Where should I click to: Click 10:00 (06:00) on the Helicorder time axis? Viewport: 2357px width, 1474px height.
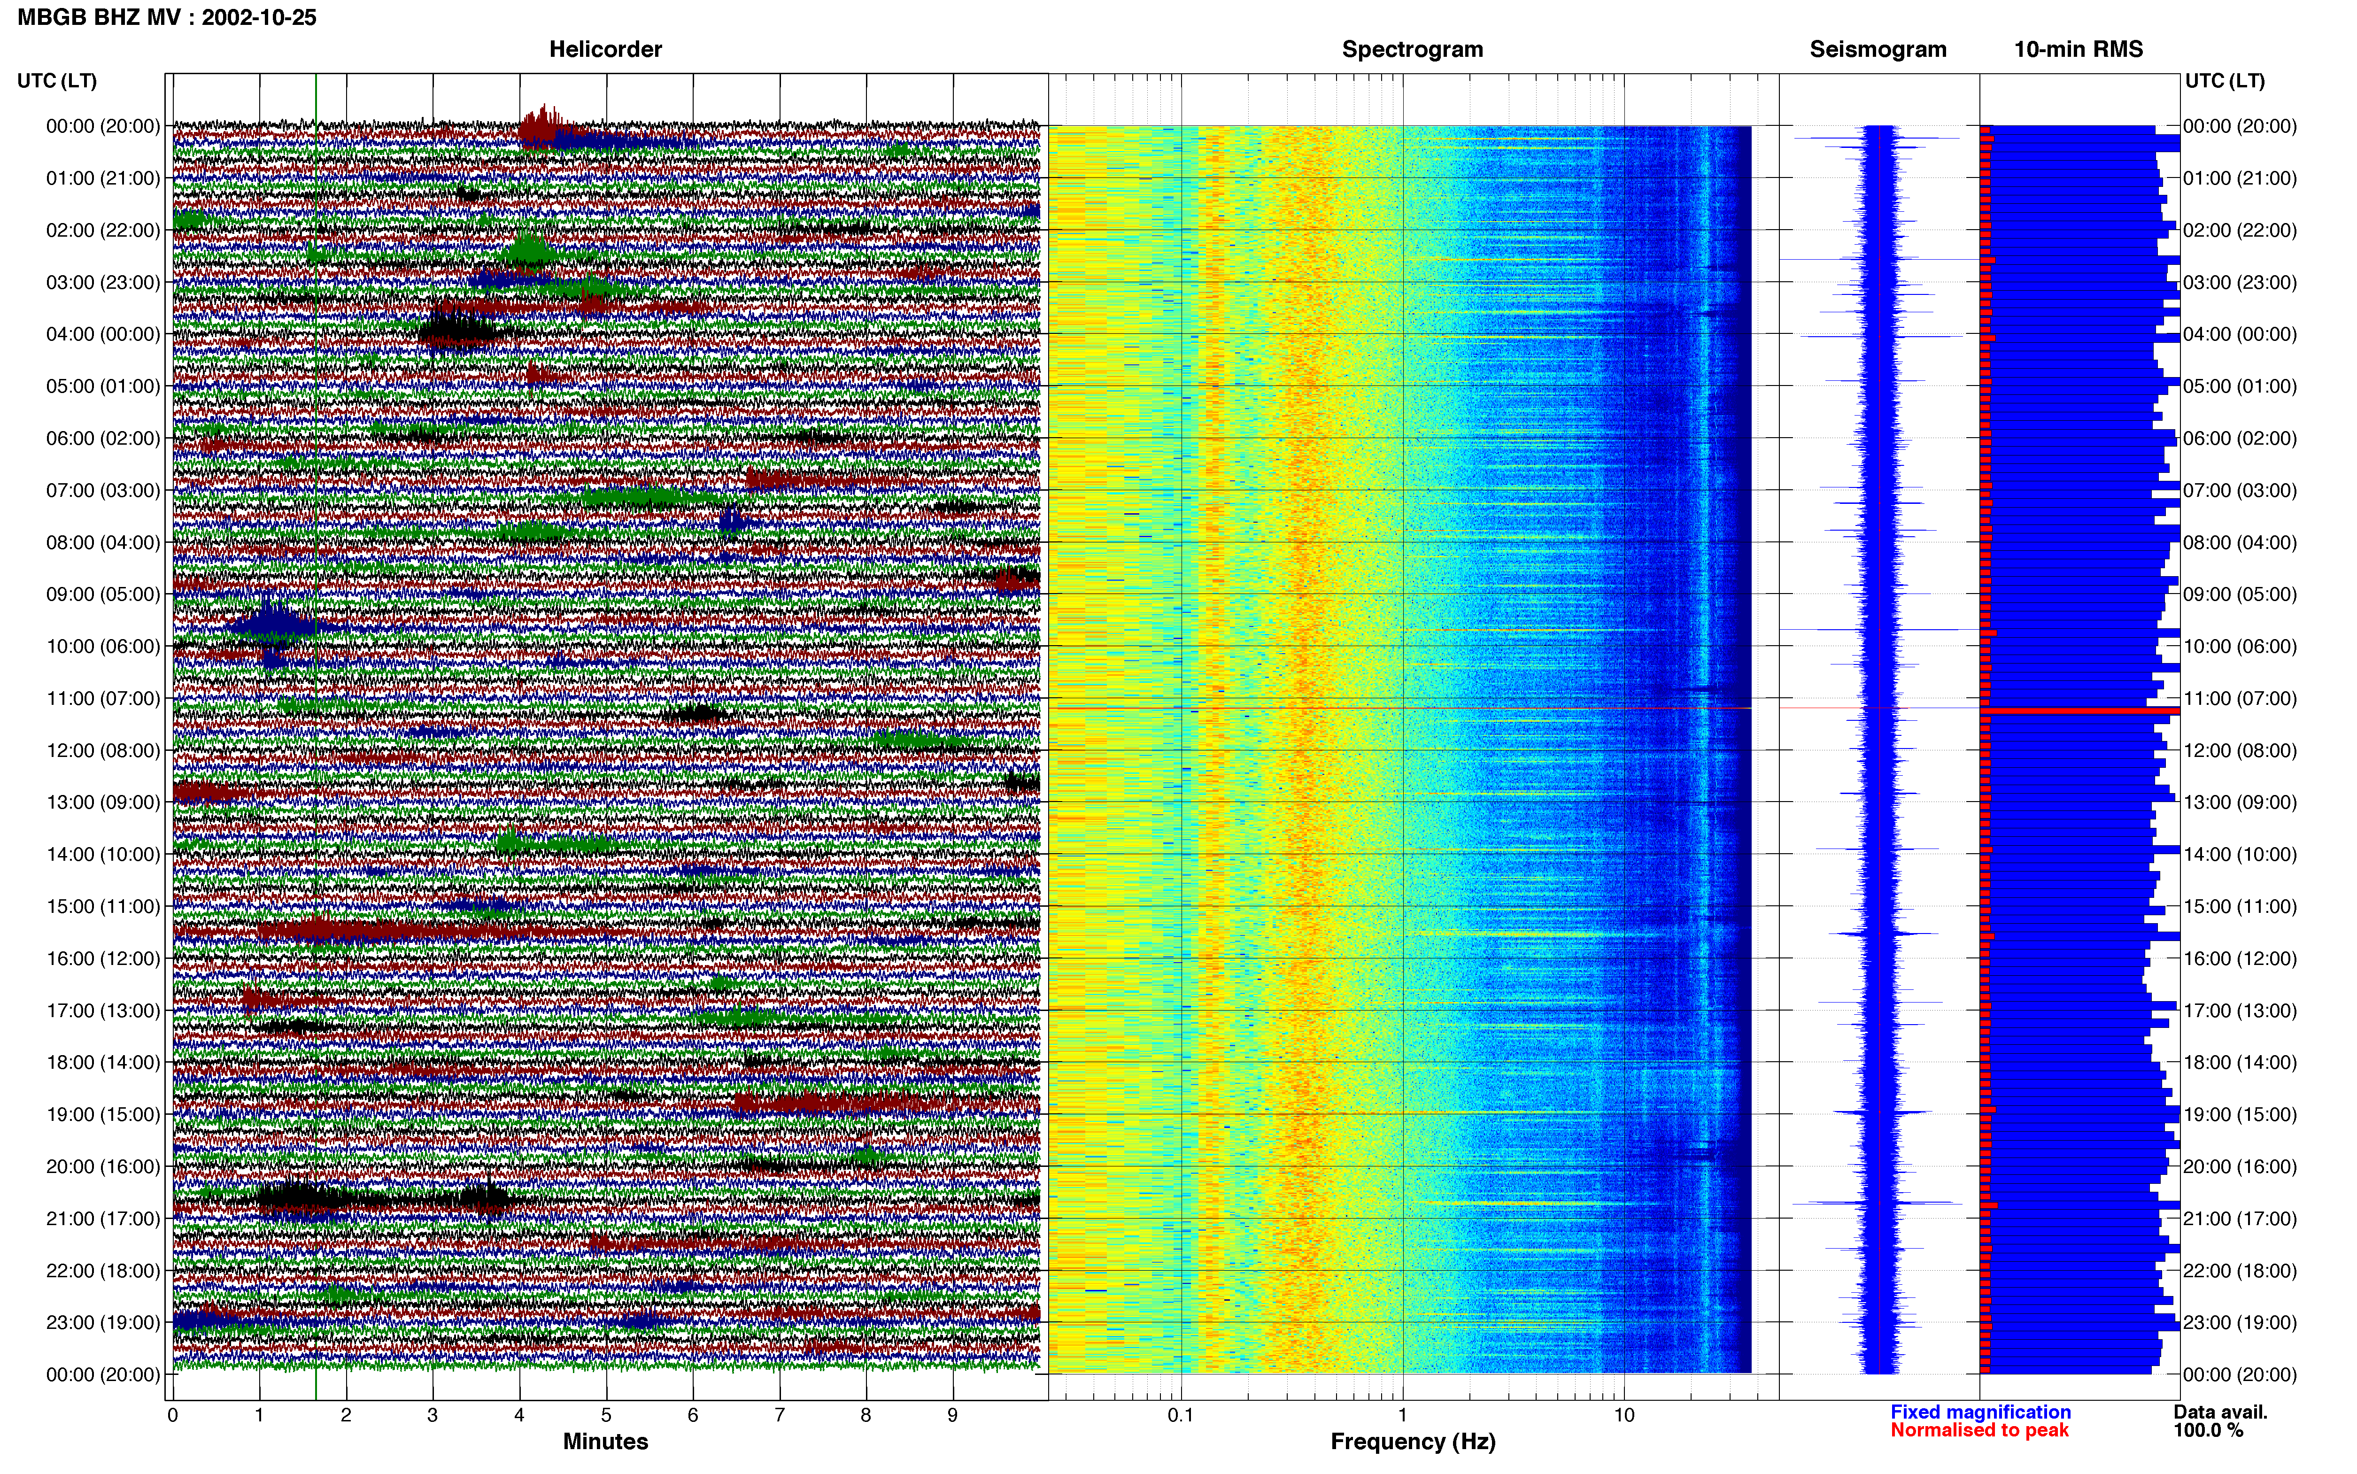103,646
